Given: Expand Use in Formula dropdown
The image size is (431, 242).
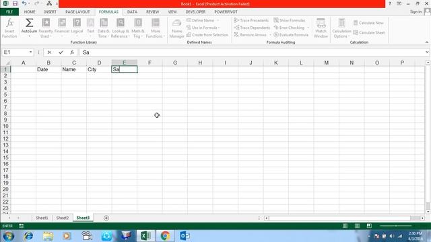Looking at the screenshot, I should click(x=219, y=28).
